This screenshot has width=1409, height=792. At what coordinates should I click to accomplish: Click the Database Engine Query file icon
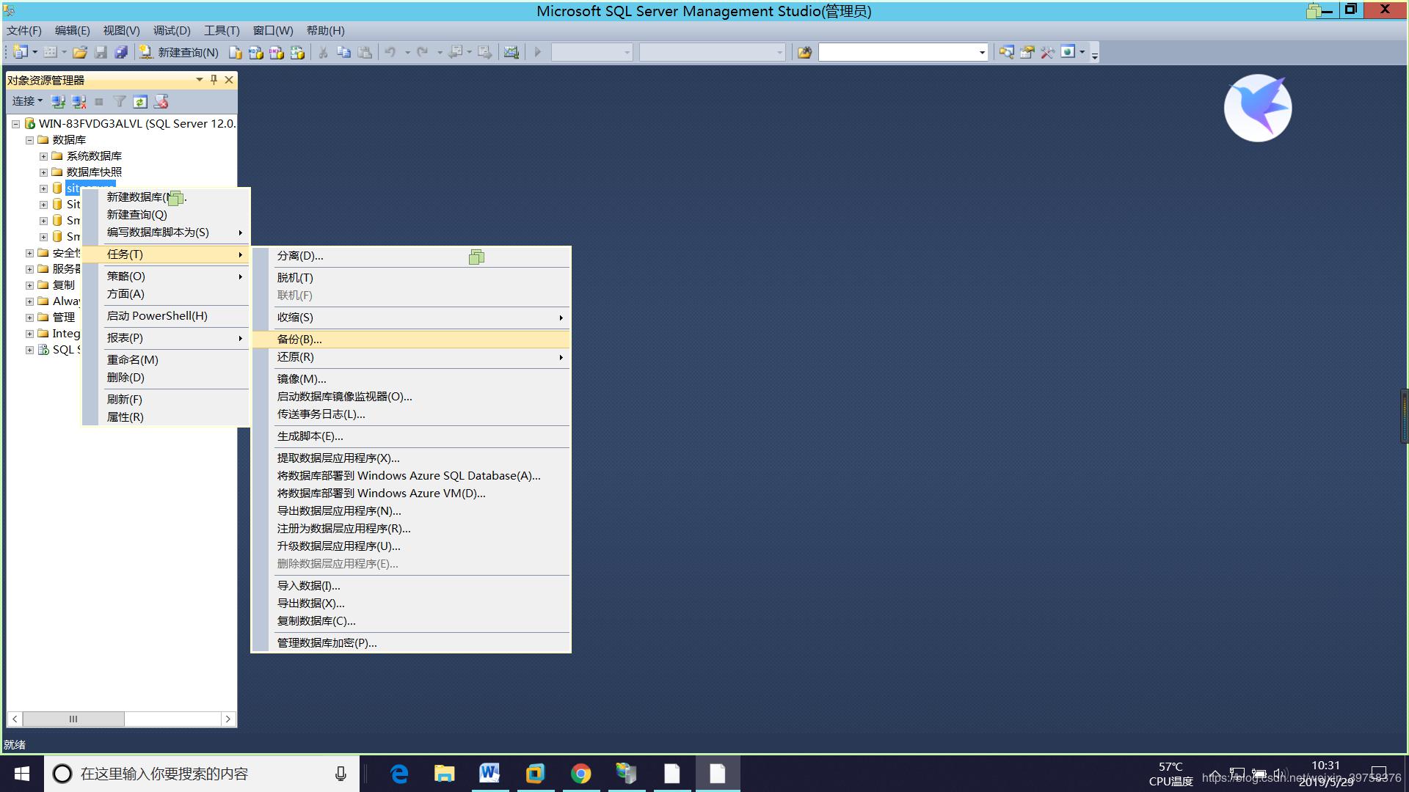click(x=235, y=52)
